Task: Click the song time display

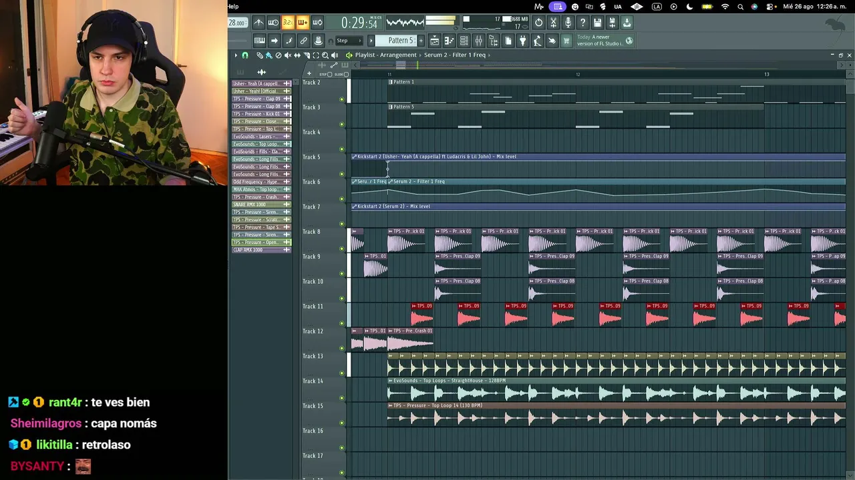Action: click(361, 23)
